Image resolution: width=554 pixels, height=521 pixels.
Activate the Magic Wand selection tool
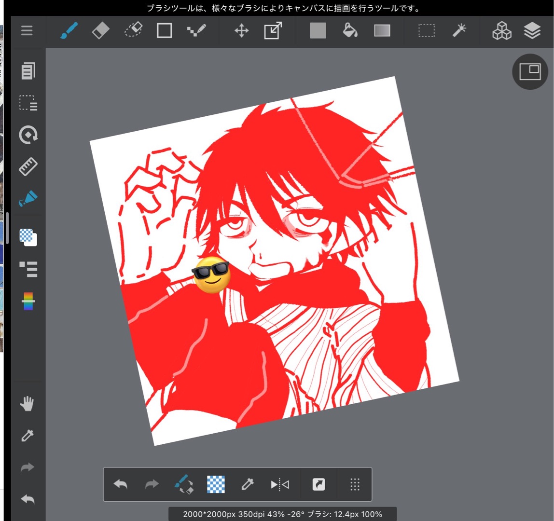click(459, 31)
